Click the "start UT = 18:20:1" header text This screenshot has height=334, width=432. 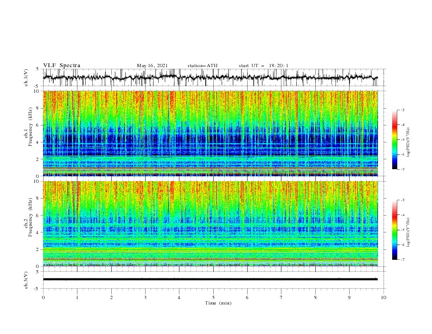coord(263,65)
